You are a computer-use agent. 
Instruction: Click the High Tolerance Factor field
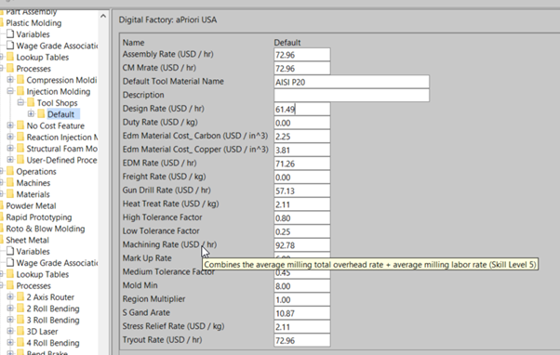coord(302,217)
